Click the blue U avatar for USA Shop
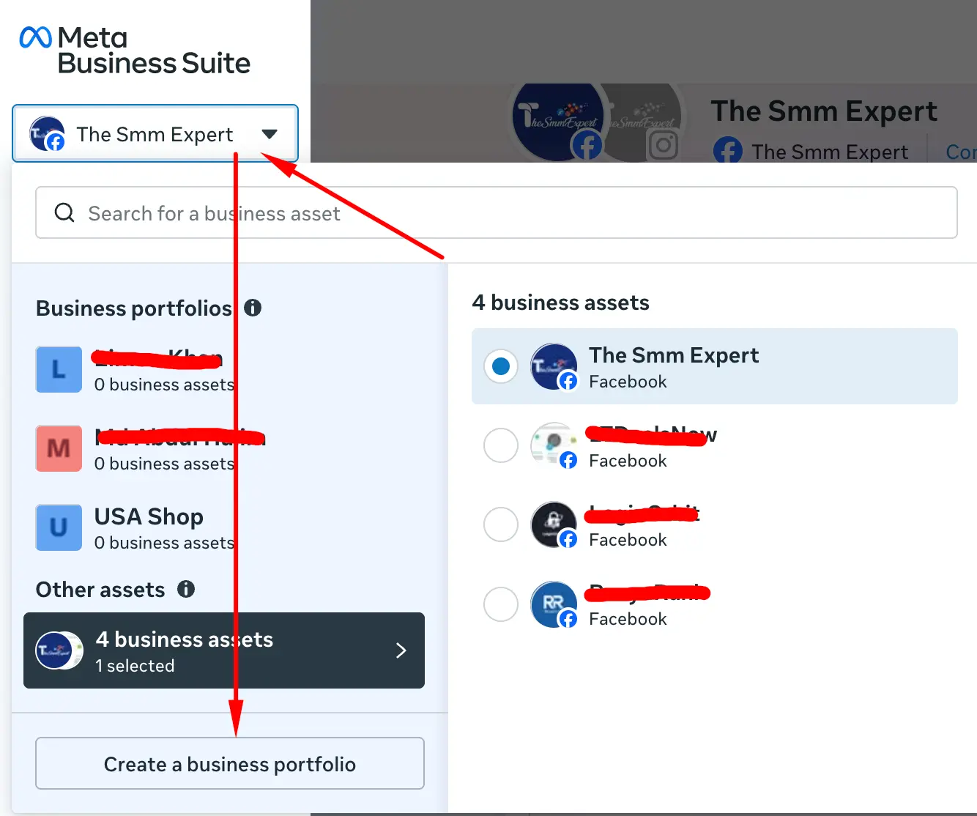The image size is (977, 816). tap(59, 527)
